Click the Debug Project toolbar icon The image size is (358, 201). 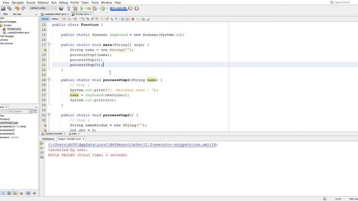tap(89, 8)
